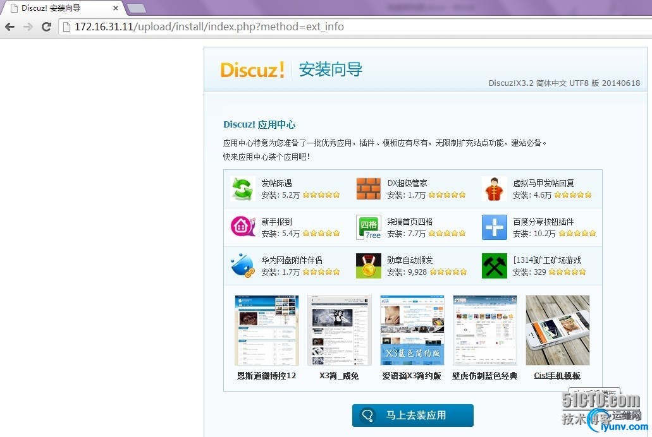Select the Discuz! 安装向导 browser tab
The image size is (652, 437).
(63, 8)
